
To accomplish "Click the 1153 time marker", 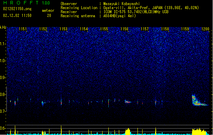I will click(x=63, y=29).
